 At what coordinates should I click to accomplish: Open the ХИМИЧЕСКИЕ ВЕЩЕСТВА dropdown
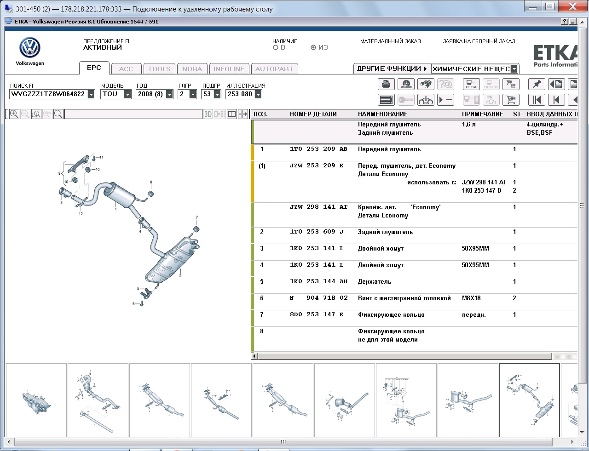pyautogui.click(x=514, y=69)
